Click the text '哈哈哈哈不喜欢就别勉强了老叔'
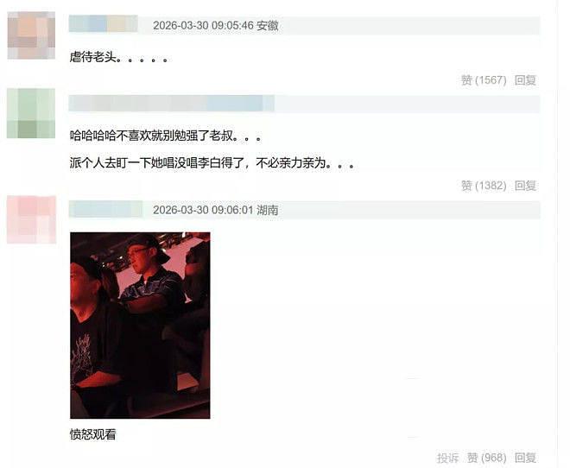The width and height of the screenshot is (570, 468). 151,136
